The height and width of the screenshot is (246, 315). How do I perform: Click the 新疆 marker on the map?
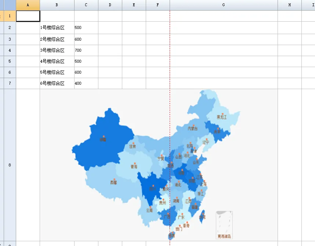pyautogui.click(x=103, y=137)
